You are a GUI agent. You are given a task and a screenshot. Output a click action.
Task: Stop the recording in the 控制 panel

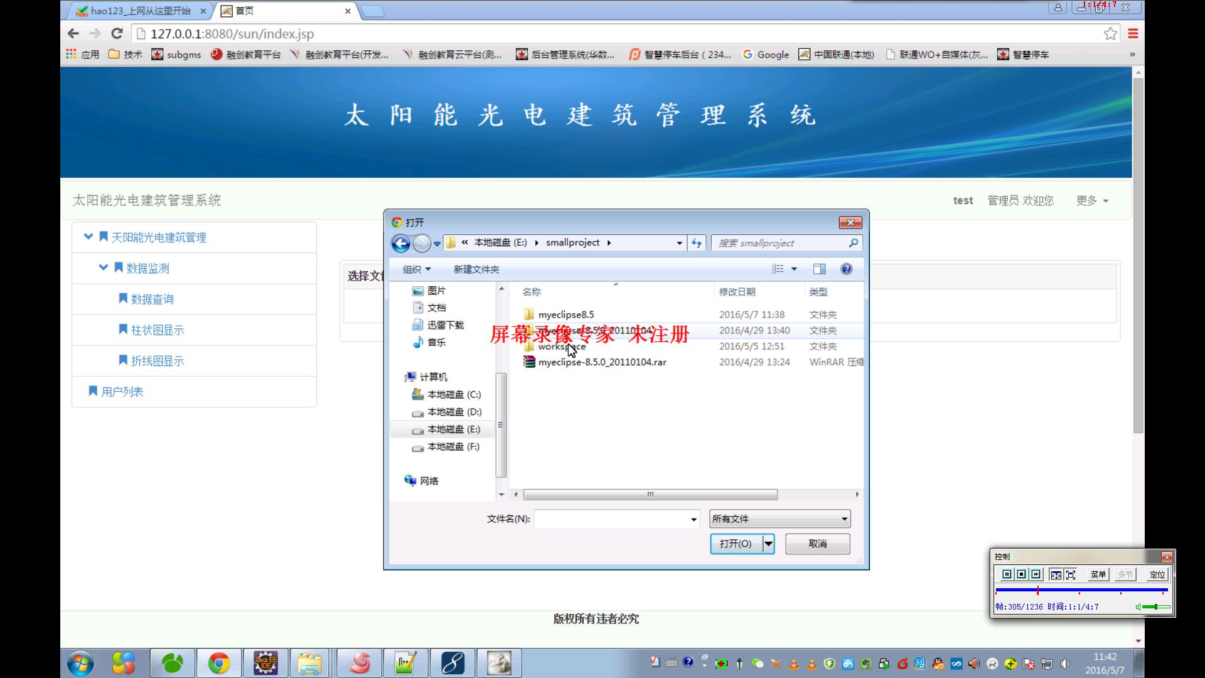pyautogui.click(x=1021, y=574)
